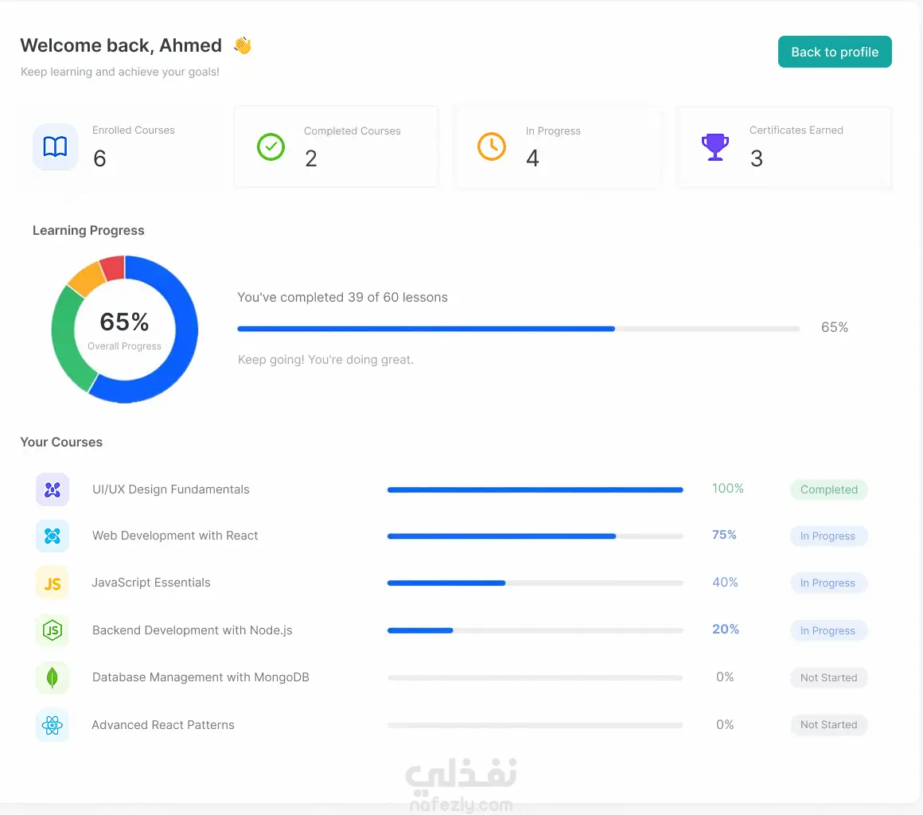Click the overall 65% lessons progress bar
The width and height of the screenshot is (923, 815).
pyautogui.click(x=519, y=329)
